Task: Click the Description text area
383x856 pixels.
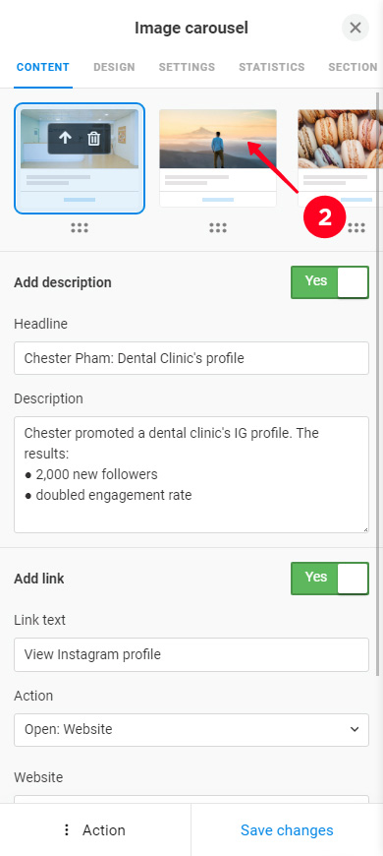Action: [191, 474]
